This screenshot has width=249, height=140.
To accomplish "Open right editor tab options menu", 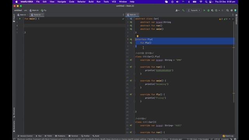I will [x=233, y=15].
